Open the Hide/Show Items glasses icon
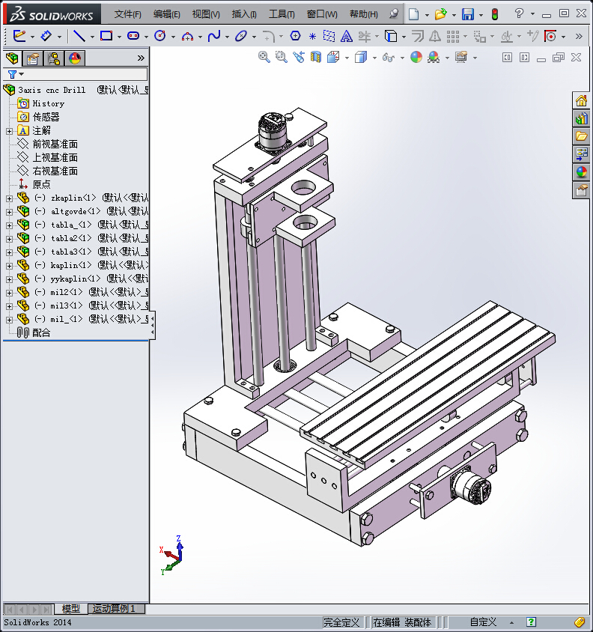 pos(388,58)
